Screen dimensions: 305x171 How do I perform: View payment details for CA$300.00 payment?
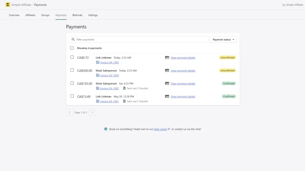[x=183, y=71]
